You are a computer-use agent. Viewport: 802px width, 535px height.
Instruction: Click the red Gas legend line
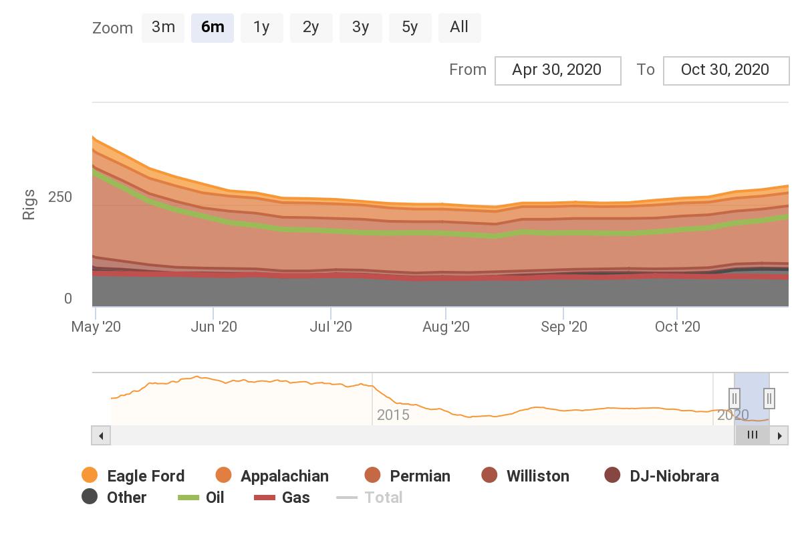[265, 498]
